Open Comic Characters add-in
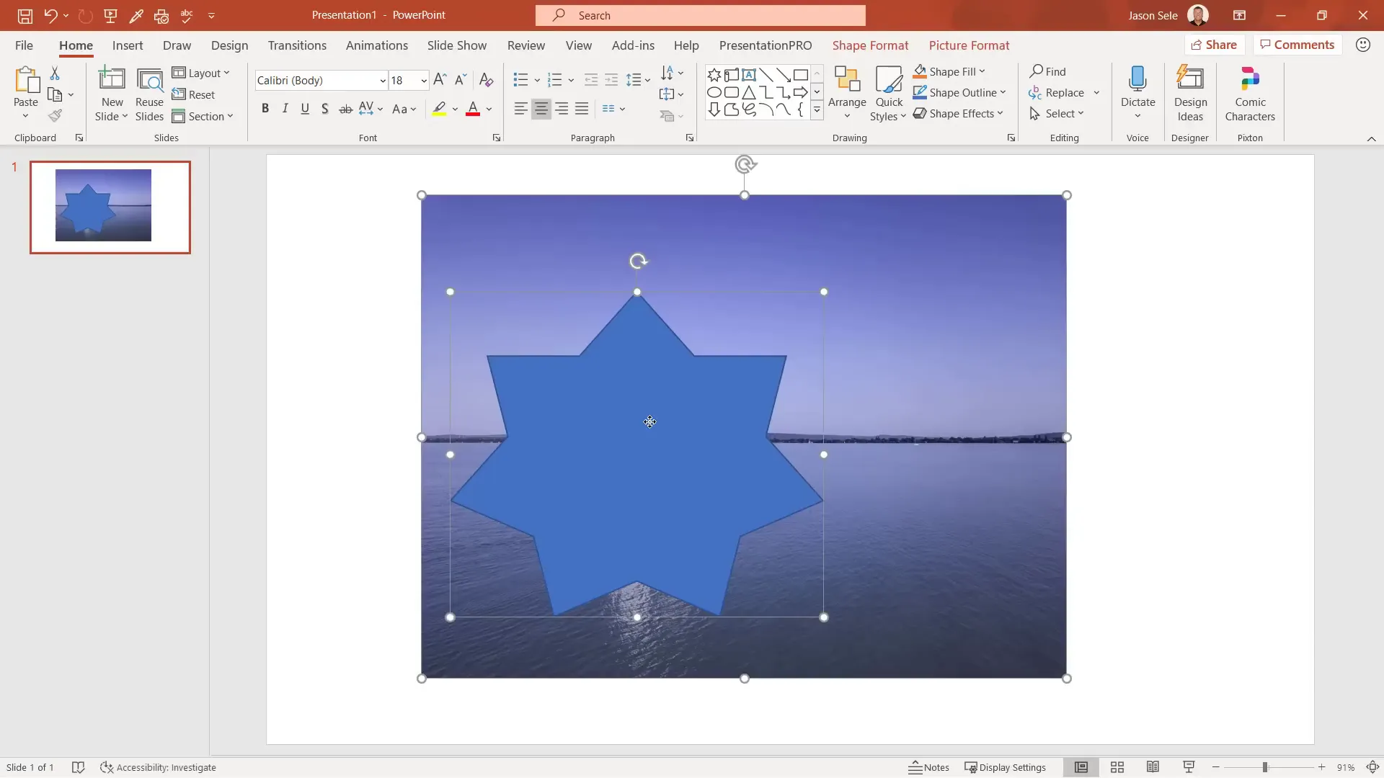Viewport: 1384px width, 778px height. [x=1250, y=94]
